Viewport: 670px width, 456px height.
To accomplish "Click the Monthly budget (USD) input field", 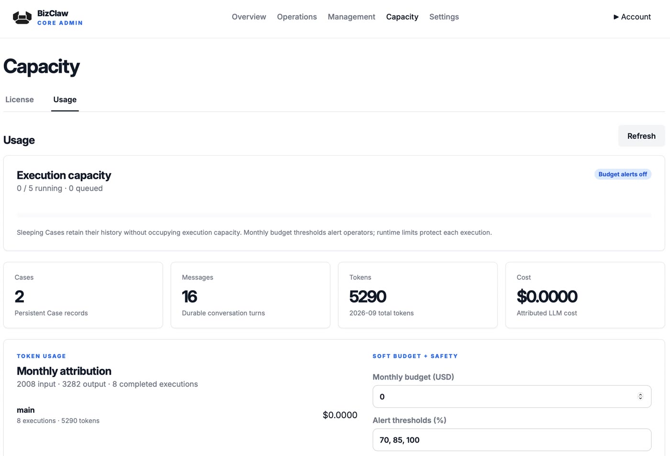I will 512,397.
